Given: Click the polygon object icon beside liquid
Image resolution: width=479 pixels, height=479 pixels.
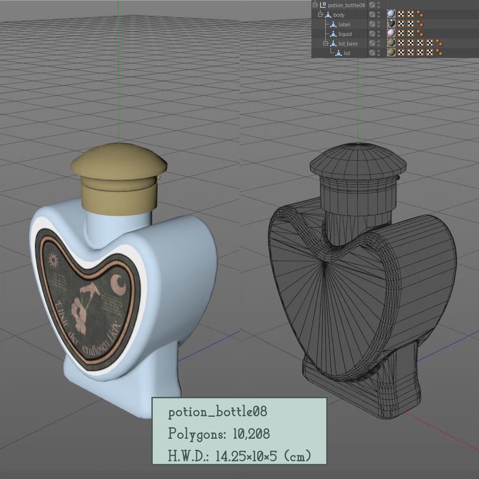Looking at the screenshot, I should 333,34.
